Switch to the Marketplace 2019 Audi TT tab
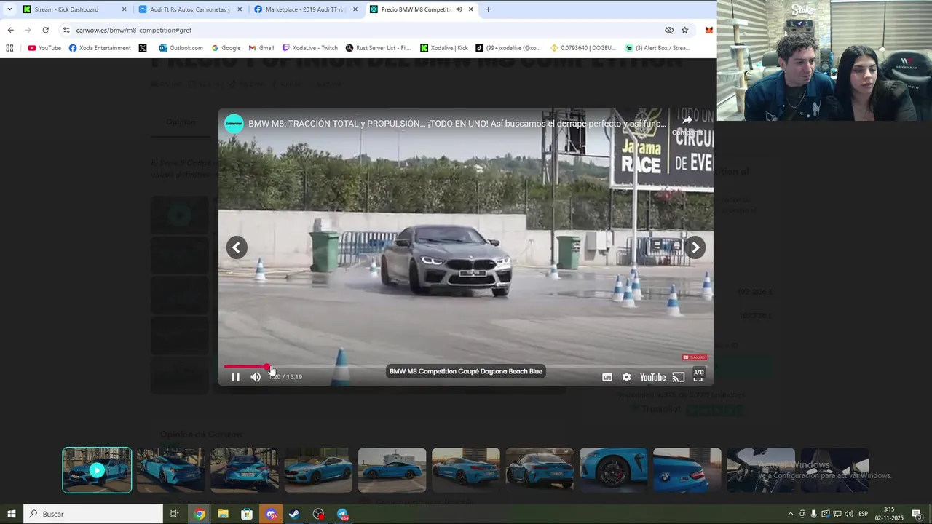This screenshot has height=524, width=932. (x=305, y=9)
